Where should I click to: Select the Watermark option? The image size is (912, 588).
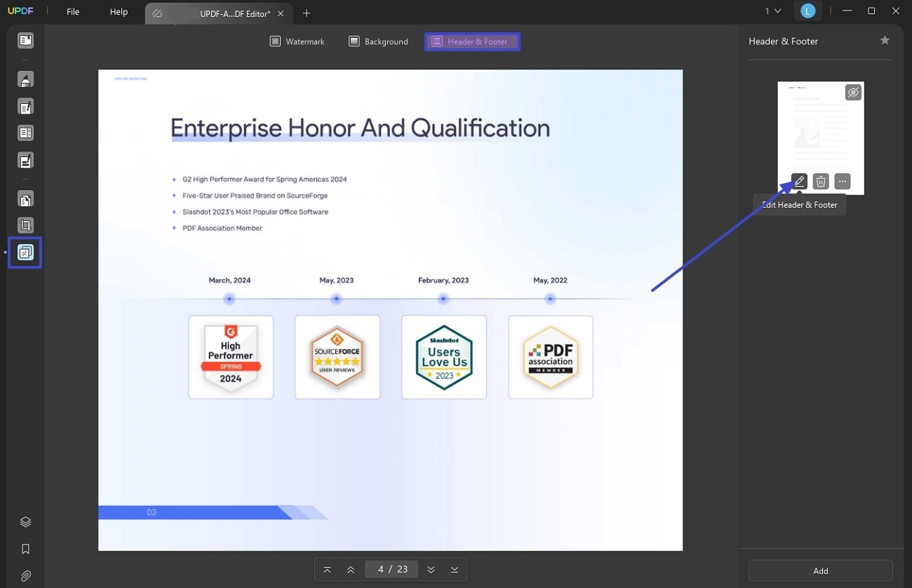click(x=297, y=41)
